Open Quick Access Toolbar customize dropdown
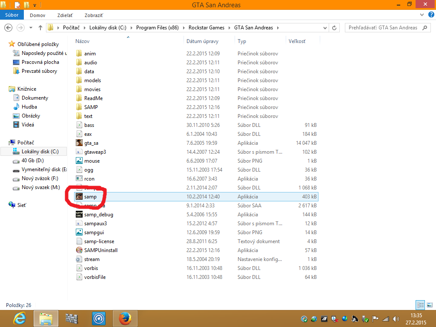This screenshot has height=327, width=436. [x=35, y=5]
